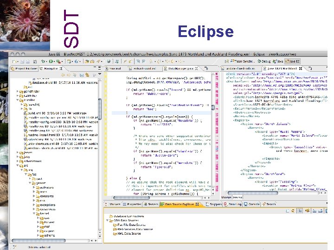Select the Java EE perspective button

point(292,62)
